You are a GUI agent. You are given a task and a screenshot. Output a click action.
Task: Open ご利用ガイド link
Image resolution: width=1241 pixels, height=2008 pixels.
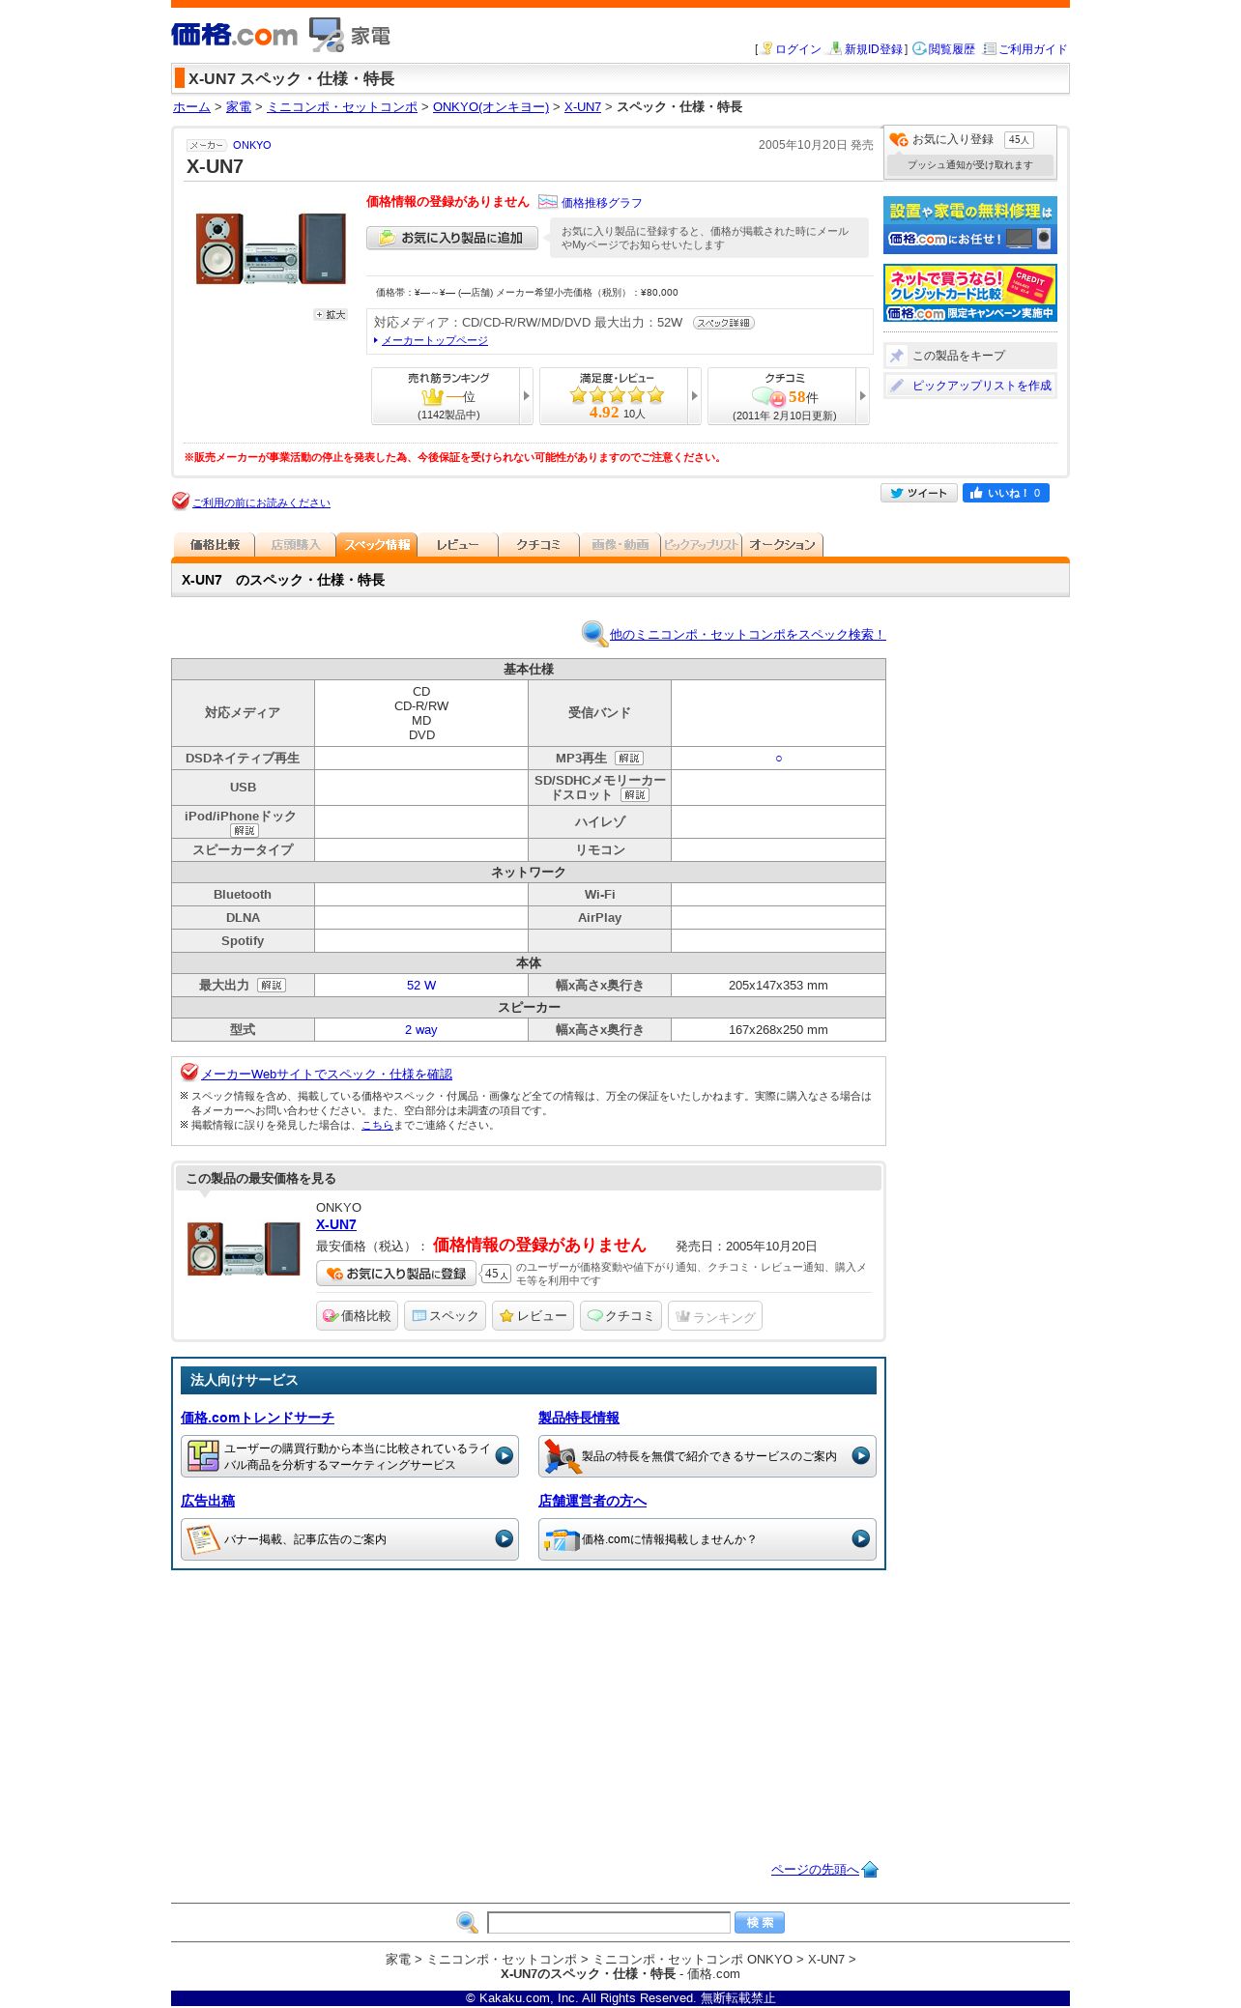point(1033,49)
